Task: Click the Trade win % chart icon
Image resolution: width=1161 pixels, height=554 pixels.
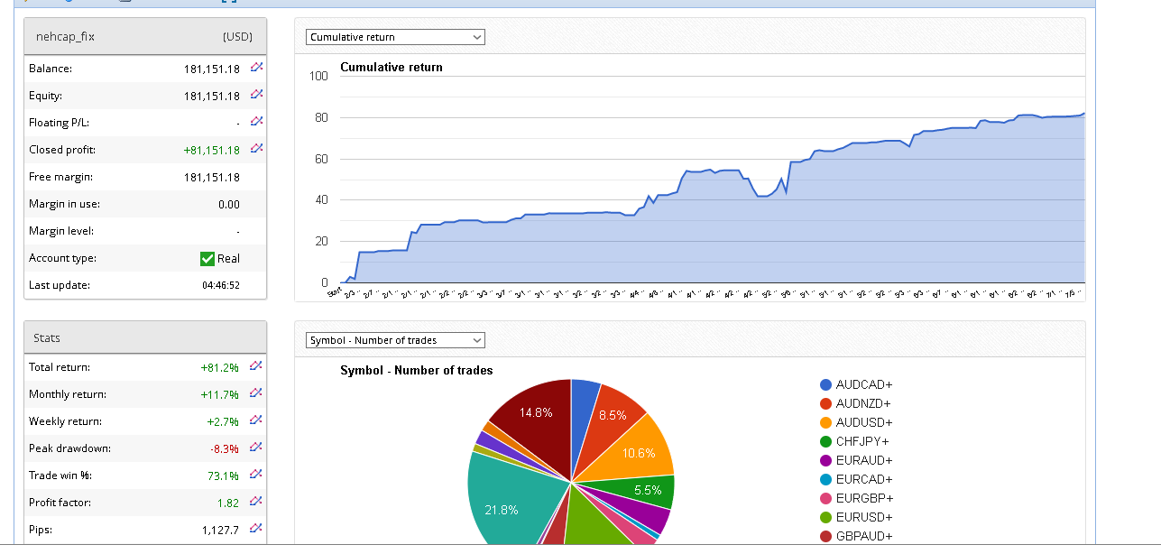Action: click(x=257, y=475)
